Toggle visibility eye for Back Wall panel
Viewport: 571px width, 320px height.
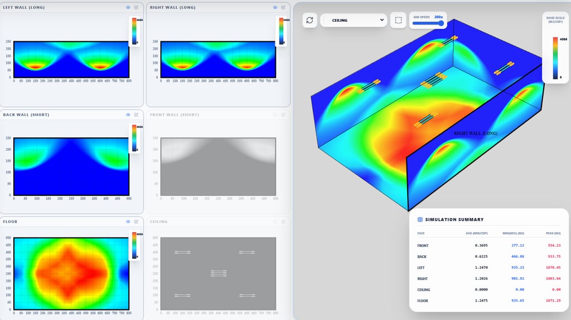(128, 115)
